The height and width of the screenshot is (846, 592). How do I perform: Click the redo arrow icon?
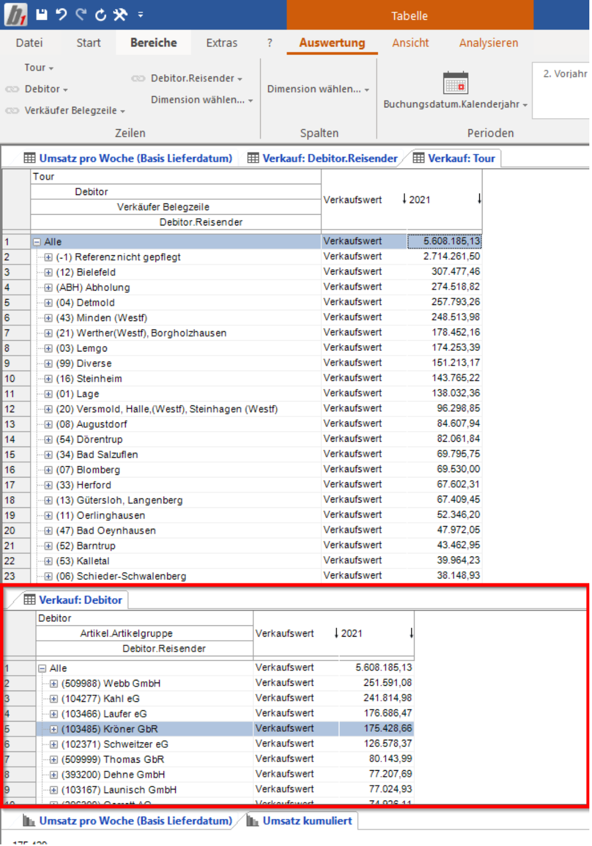[81, 14]
